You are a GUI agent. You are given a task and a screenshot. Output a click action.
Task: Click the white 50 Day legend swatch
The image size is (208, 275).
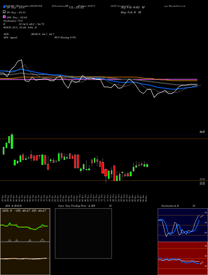[4, 12]
